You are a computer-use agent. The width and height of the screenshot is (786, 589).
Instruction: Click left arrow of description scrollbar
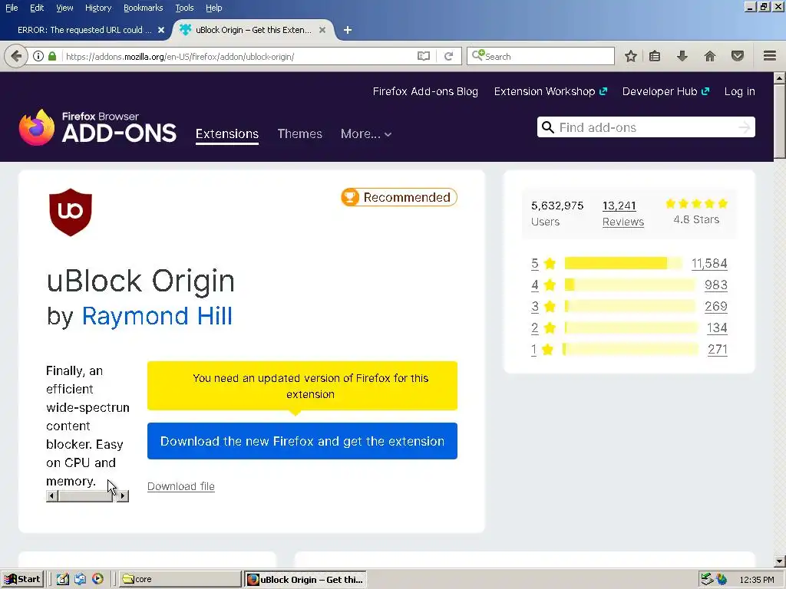(51, 496)
